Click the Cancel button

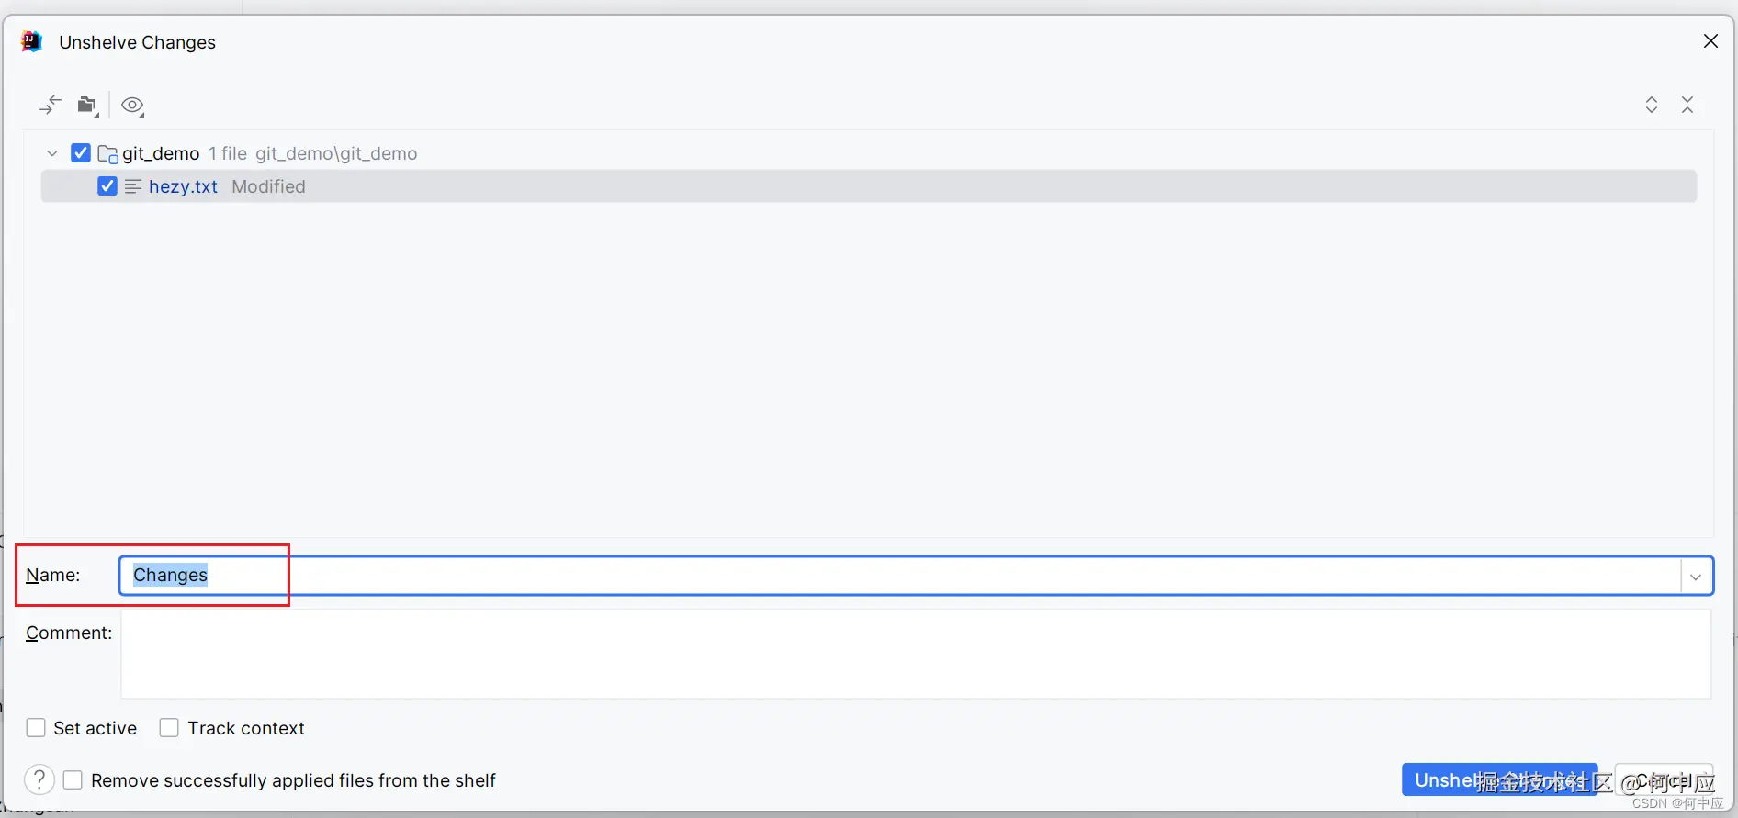[x=1663, y=780]
